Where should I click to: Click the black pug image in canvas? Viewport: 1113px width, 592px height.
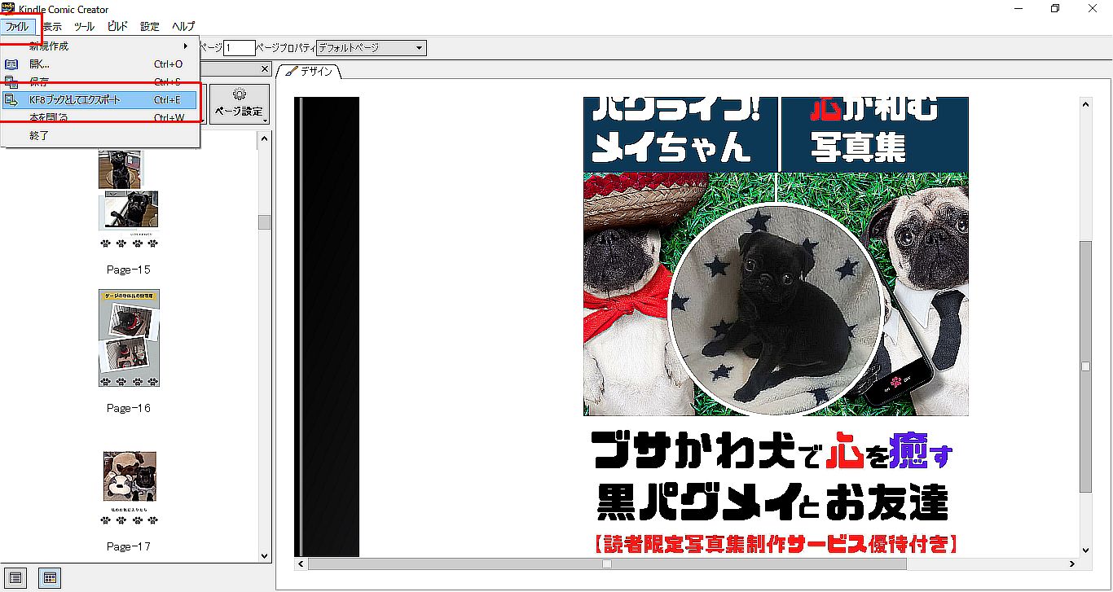[774, 309]
